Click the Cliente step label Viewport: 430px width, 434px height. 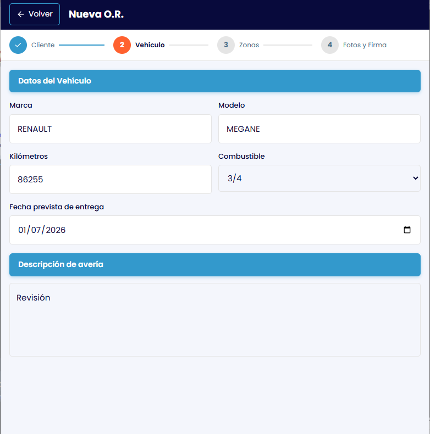pos(43,45)
